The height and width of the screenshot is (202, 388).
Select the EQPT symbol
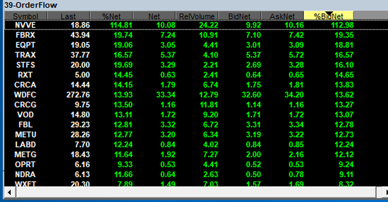pyautogui.click(x=25, y=45)
